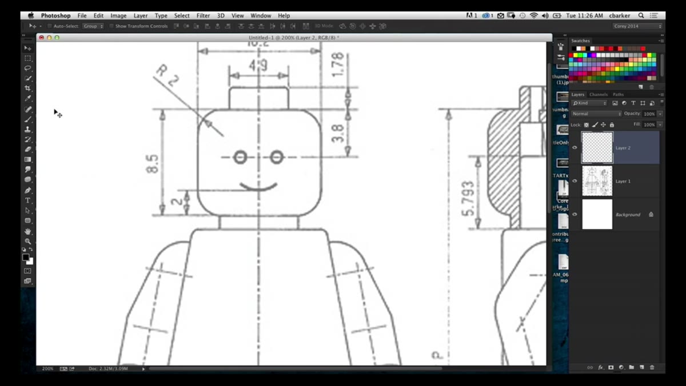The height and width of the screenshot is (386, 686).
Task: Select the Background layer thumbnail
Action: coord(597,214)
